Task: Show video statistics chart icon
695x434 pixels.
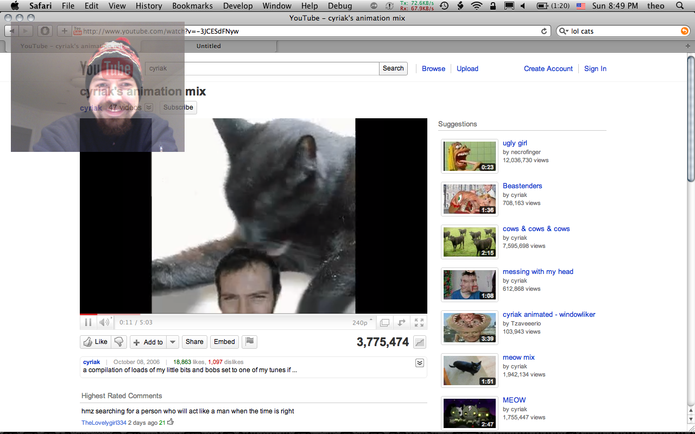Action: tap(419, 342)
